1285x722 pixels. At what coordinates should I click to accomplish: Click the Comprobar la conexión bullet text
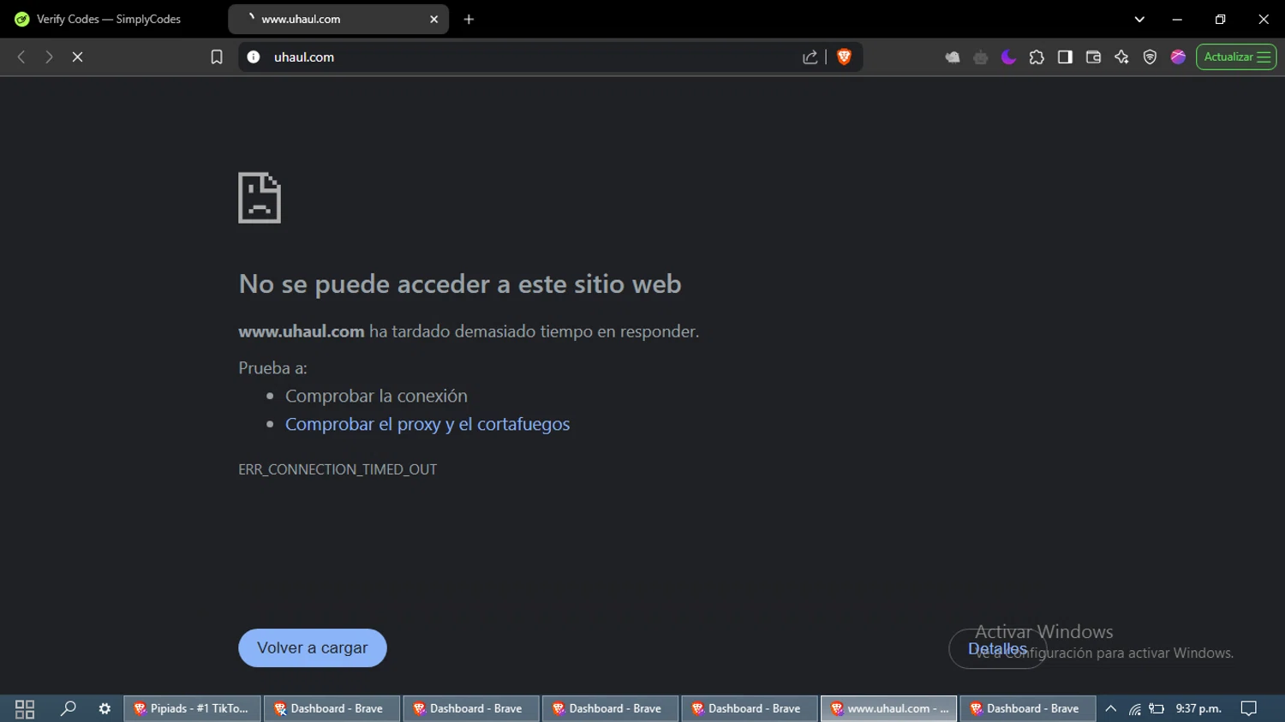376,396
